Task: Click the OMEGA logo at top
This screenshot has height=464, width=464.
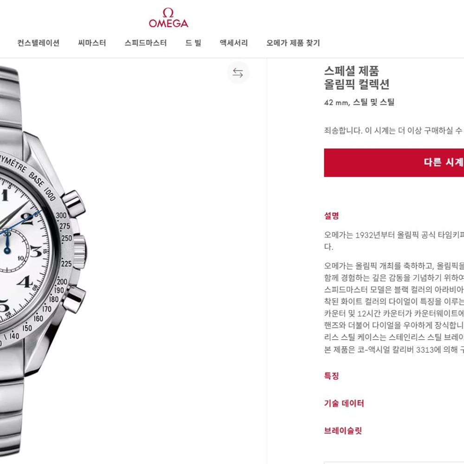Action: [x=168, y=18]
